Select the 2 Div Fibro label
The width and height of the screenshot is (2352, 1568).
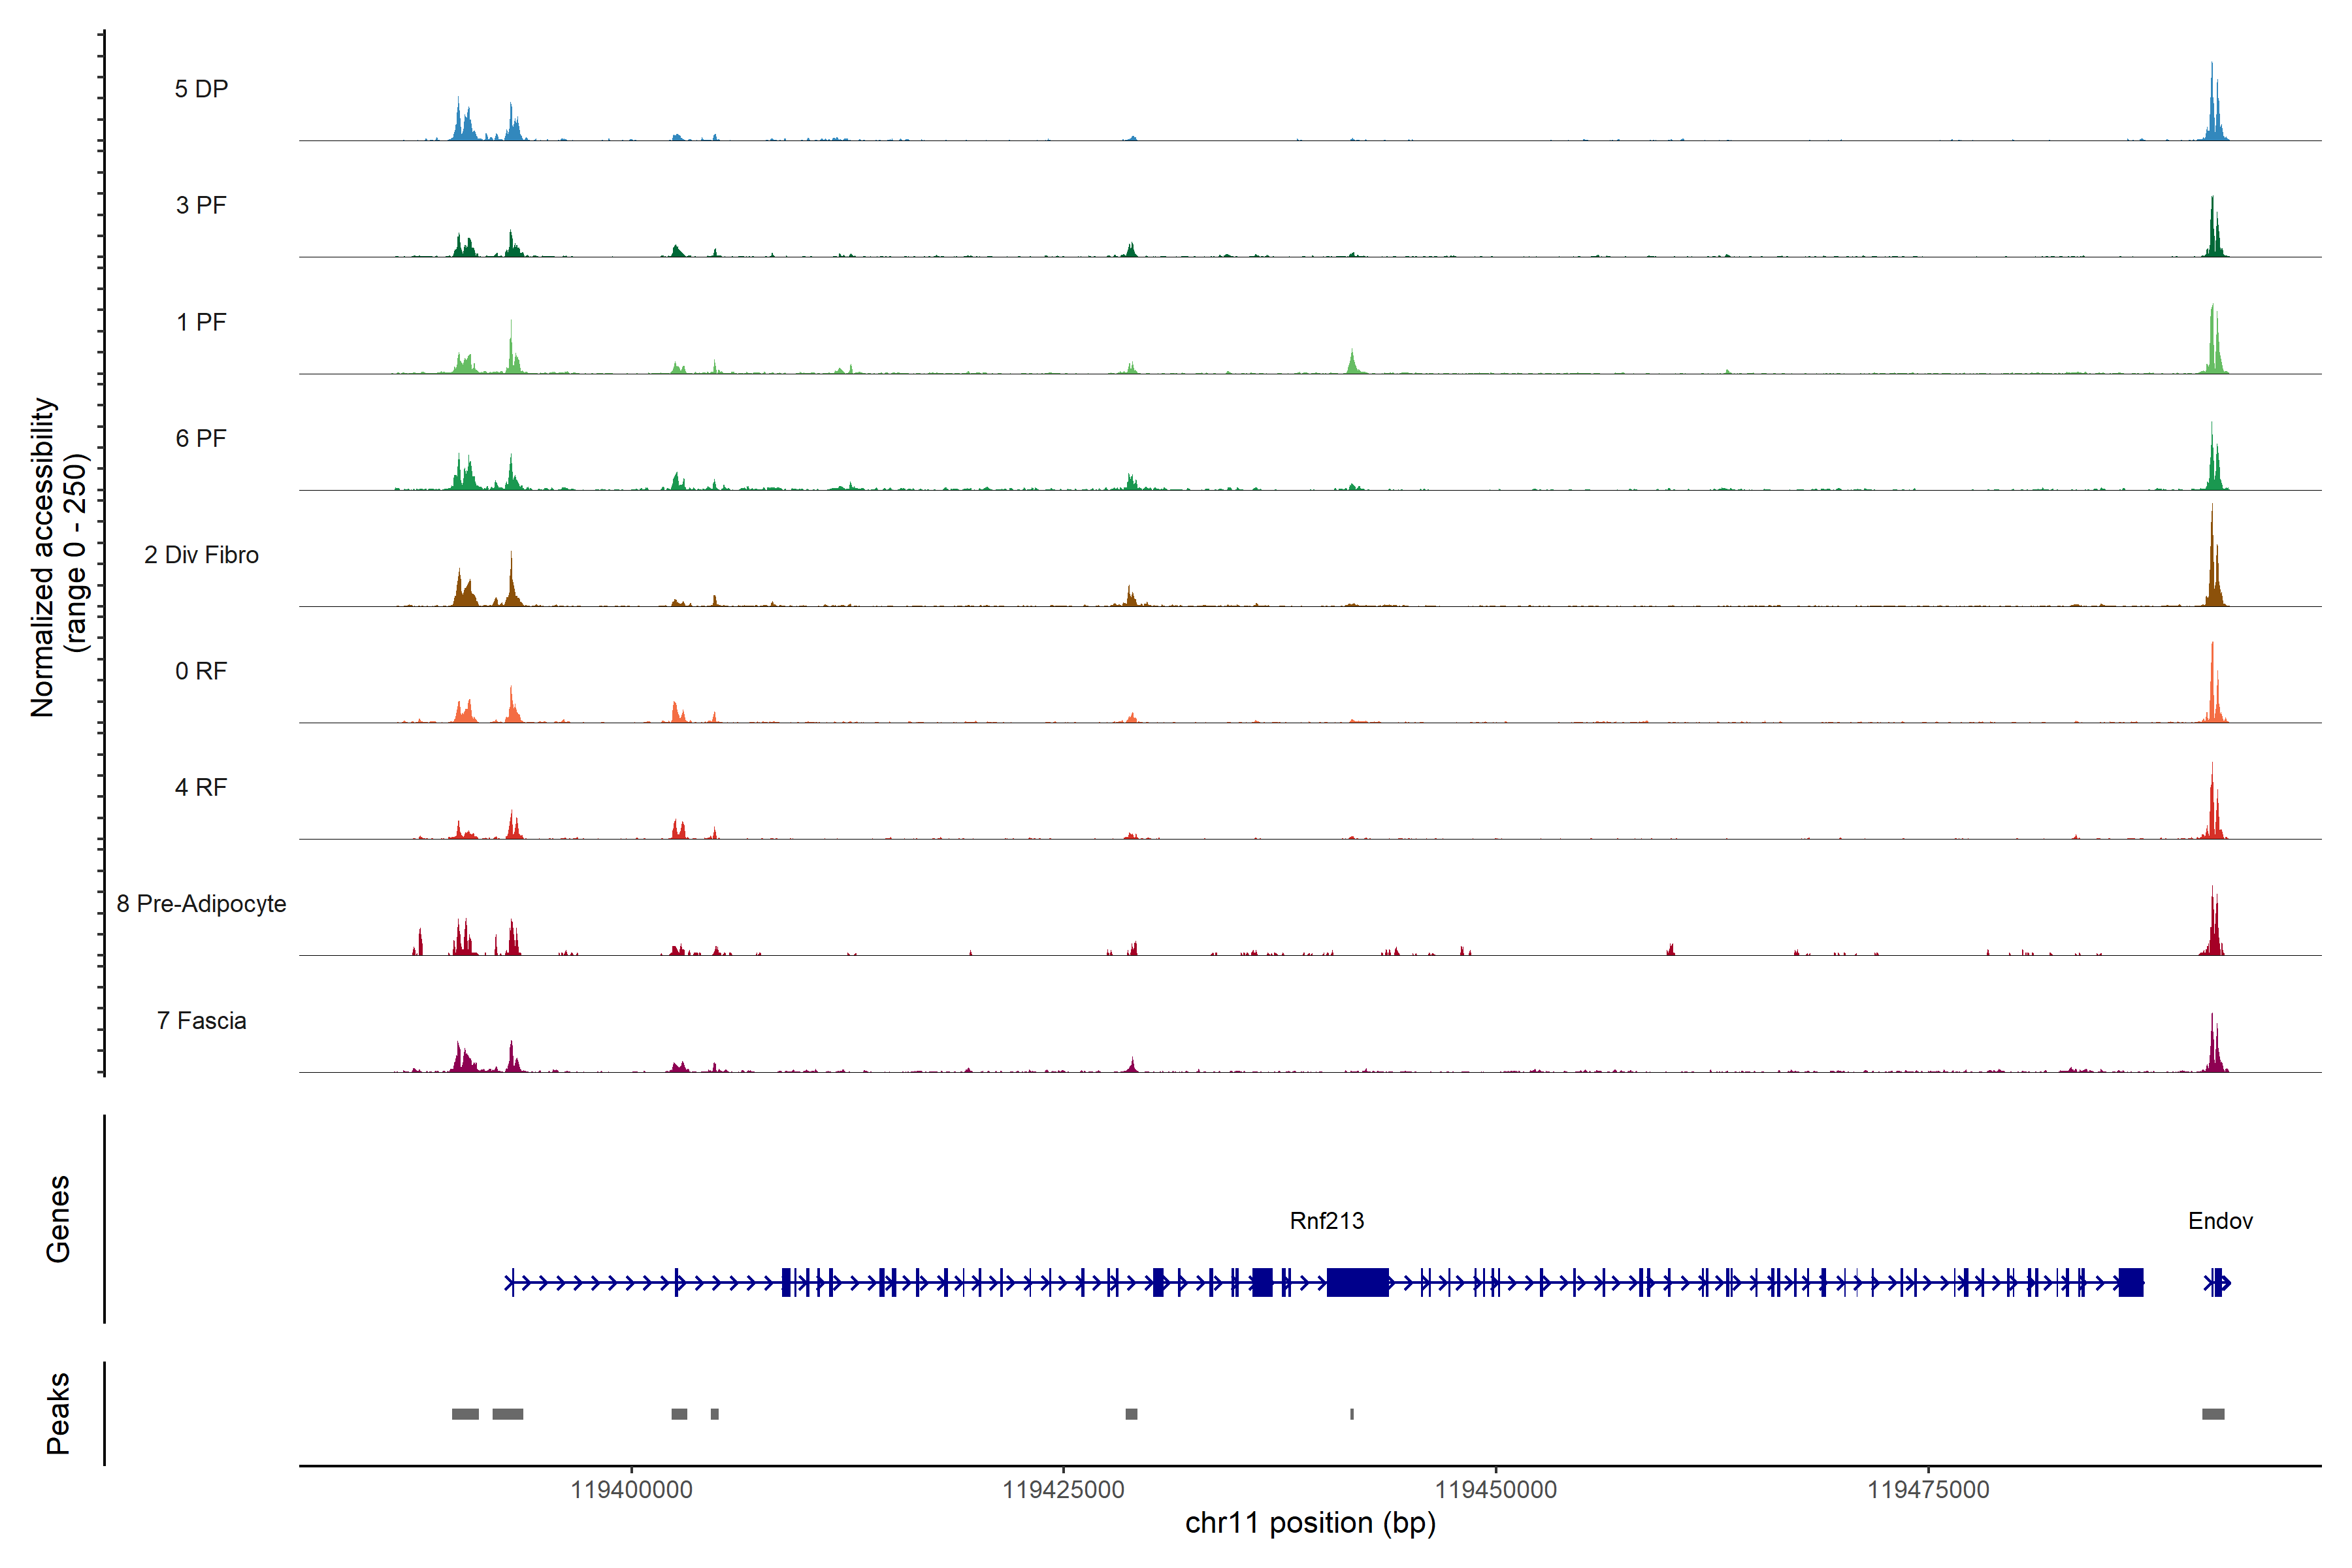point(201,555)
